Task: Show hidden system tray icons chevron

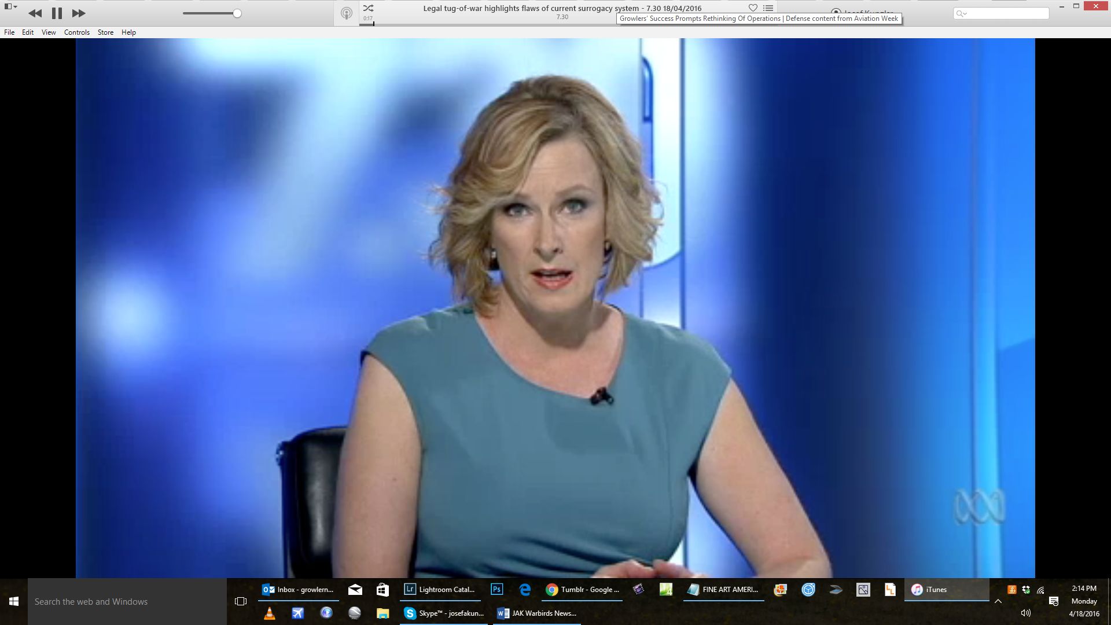Action: click(x=998, y=601)
